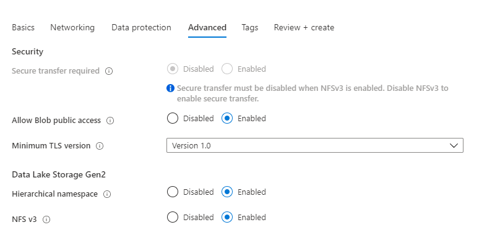This screenshot has height=243, width=487.
Task: Go to the Data protection tab
Action: pyautogui.click(x=141, y=27)
